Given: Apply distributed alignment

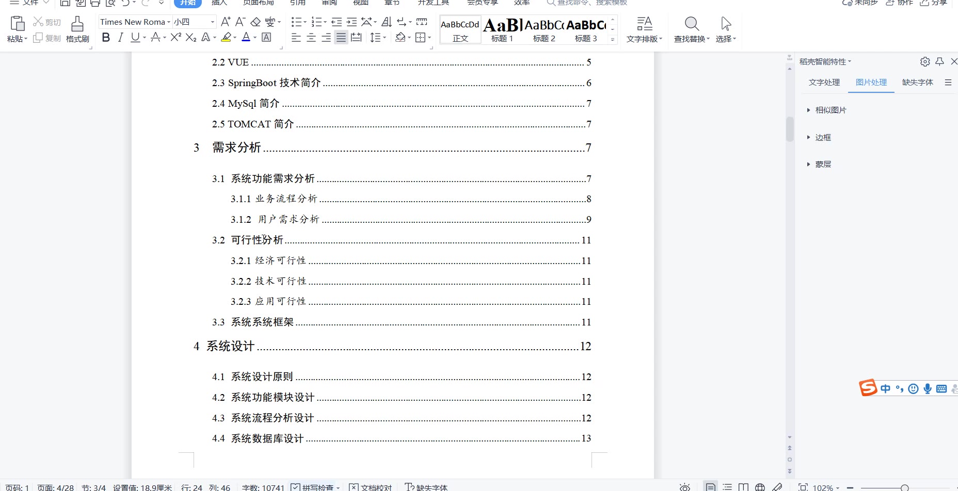Looking at the screenshot, I should (x=356, y=37).
